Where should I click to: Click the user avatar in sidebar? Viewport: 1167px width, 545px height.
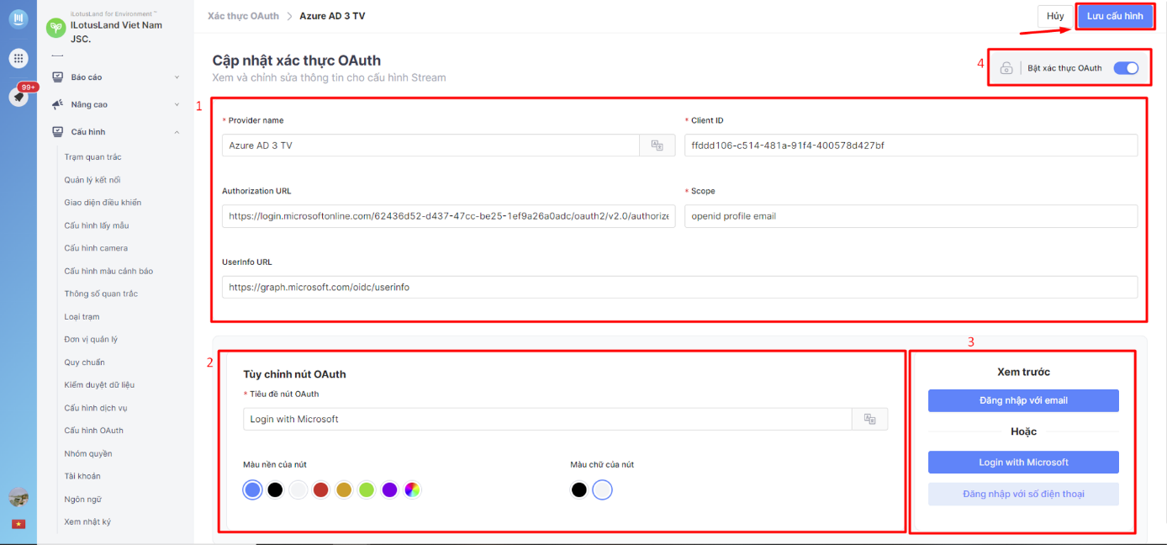(18, 497)
